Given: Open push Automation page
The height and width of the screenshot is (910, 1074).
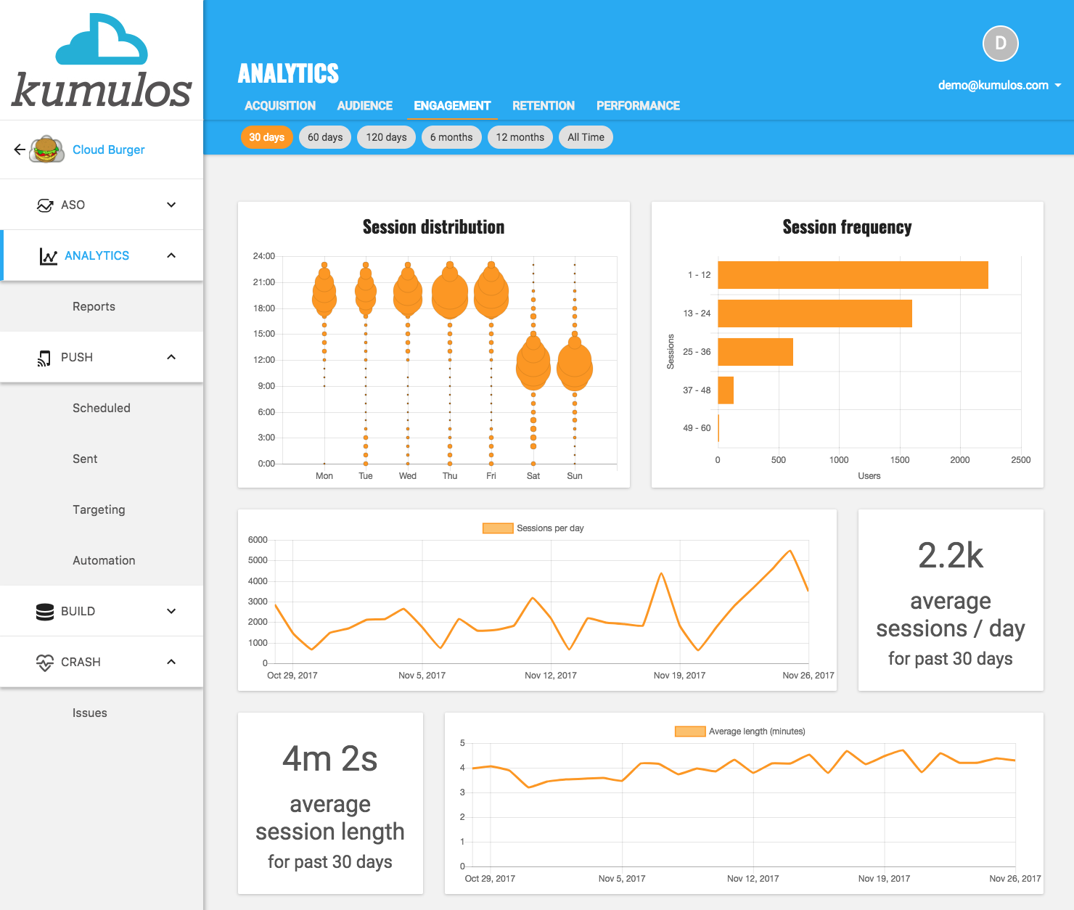Looking at the screenshot, I should click(x=104, y=560).
